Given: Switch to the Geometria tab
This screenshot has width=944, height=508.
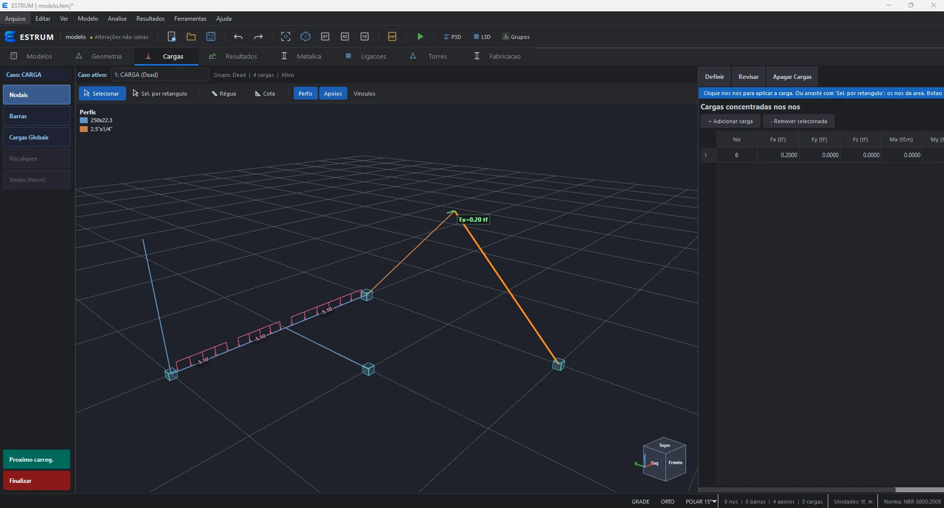Looking at the screenshot, I should pos(99,56).
